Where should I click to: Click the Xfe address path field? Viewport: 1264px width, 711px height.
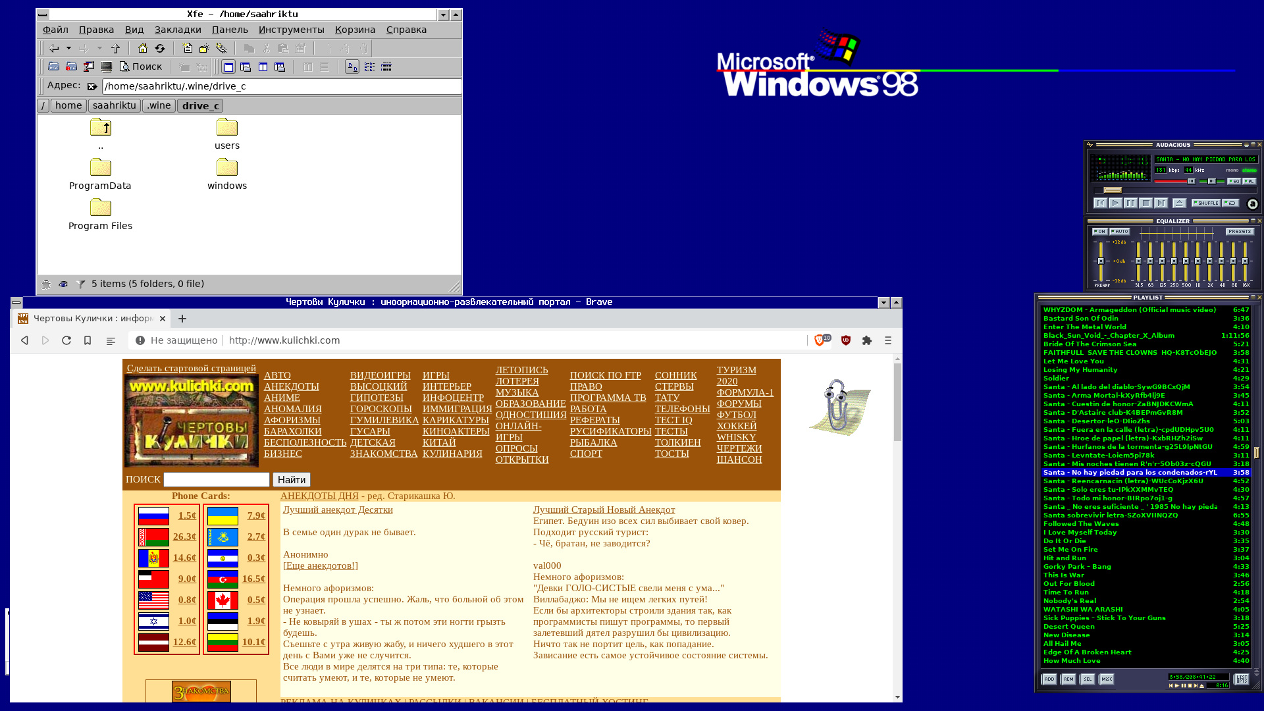tap(282, 86)
